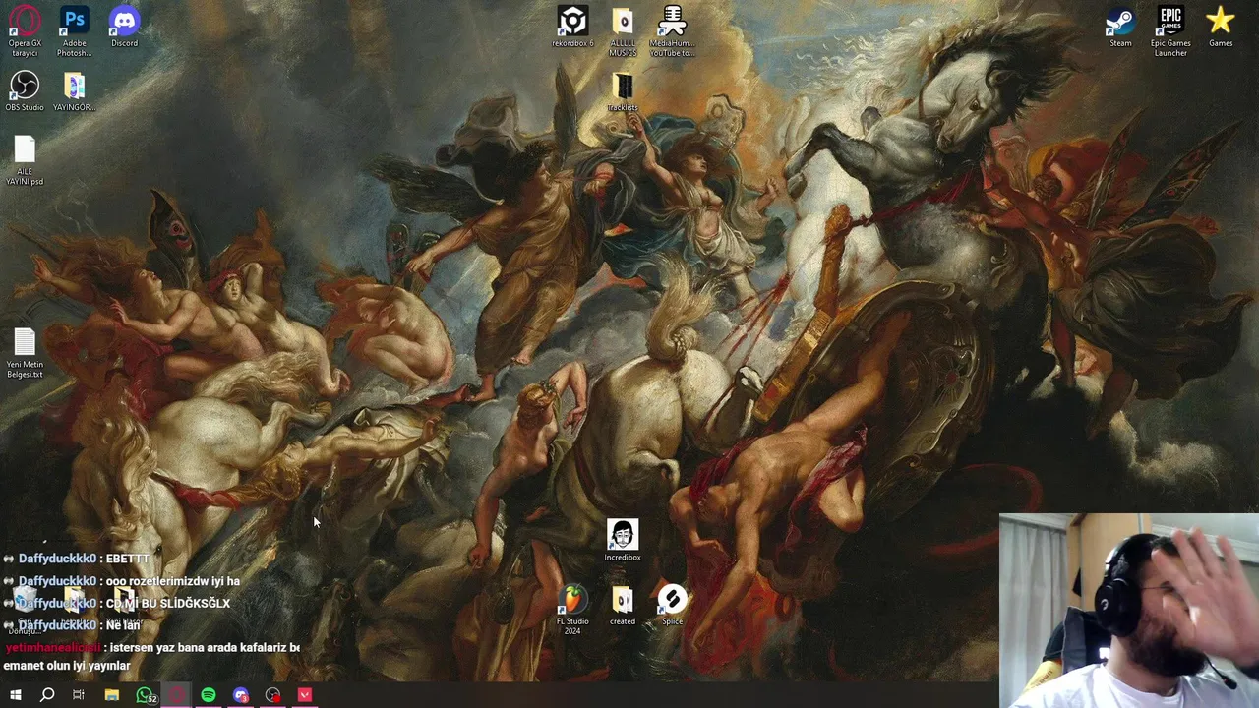Open the Splice desktop shortcut
Viewport: 1259px width, 708px height.
pyautogui.click(x=672, y=606)
